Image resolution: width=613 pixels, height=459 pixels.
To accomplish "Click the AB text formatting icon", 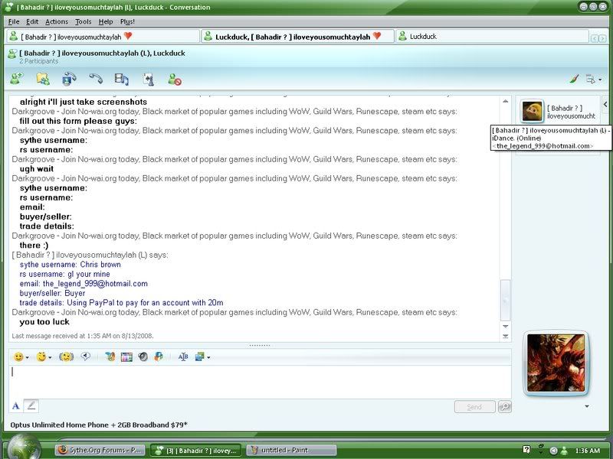I will (183, 356).
